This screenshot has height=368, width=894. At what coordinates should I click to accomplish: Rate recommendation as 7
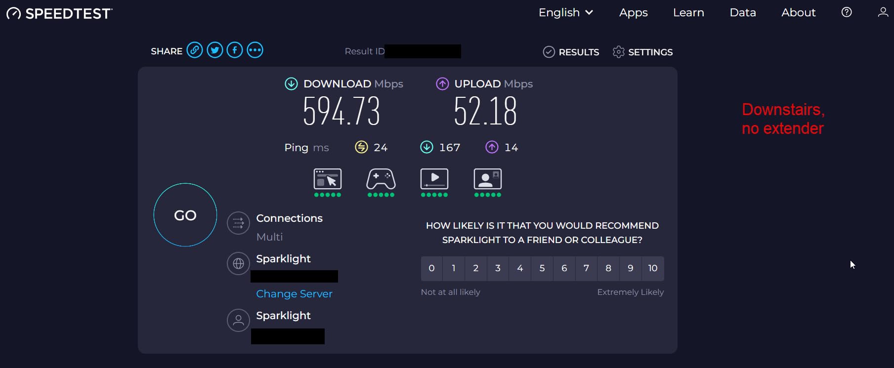587,268
